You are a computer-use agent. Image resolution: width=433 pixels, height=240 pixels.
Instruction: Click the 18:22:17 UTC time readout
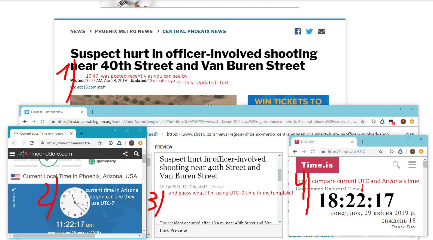(356, 200)
